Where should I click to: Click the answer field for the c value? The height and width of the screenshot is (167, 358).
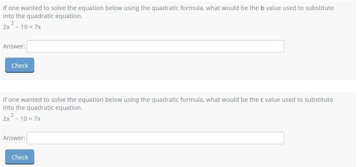point(155,138)
